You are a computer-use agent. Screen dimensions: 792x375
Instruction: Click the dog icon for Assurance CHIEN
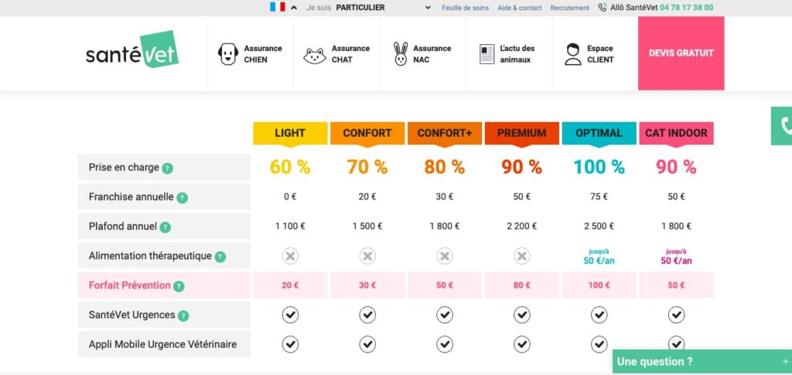228,53
